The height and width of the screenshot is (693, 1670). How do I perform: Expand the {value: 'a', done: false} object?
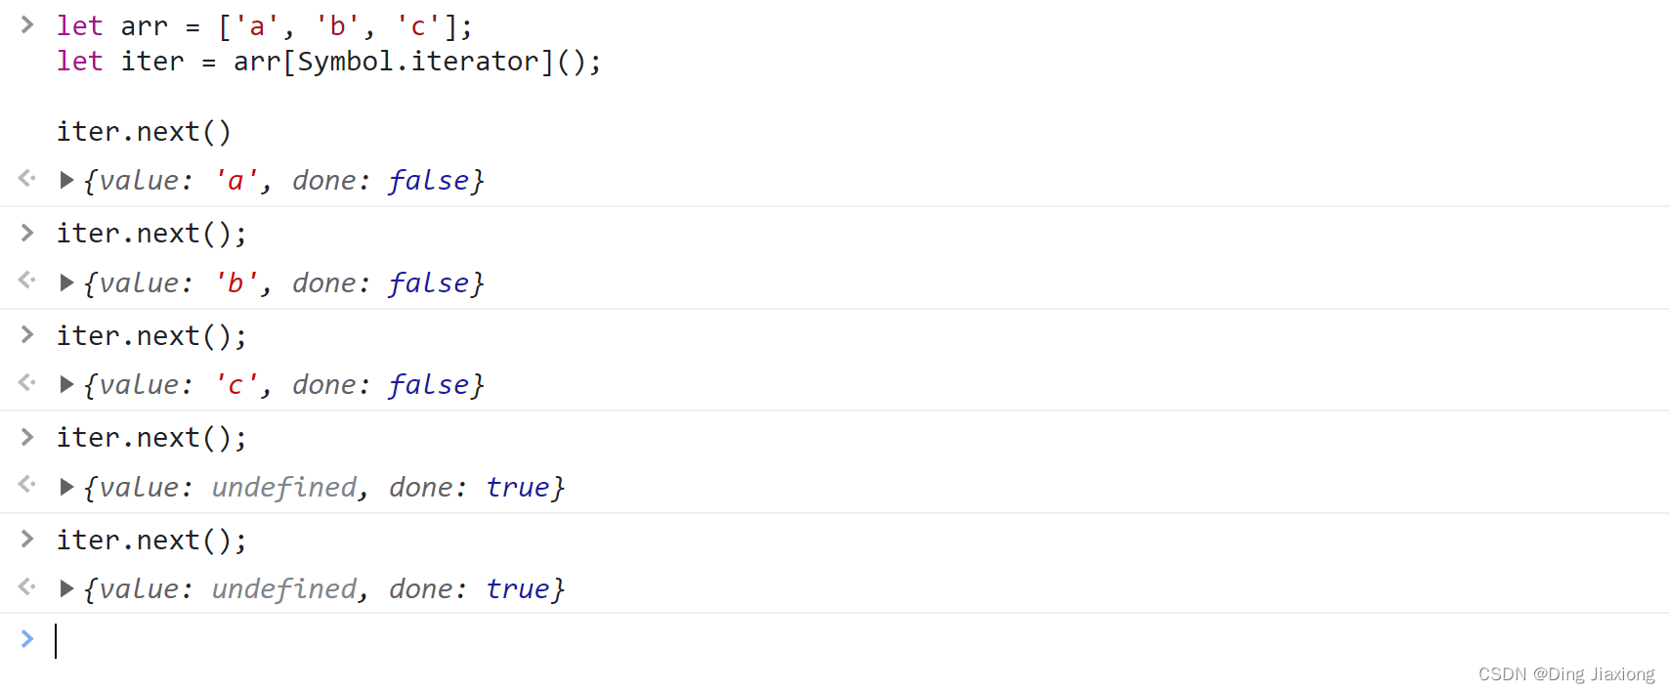(x=66, y=180)
